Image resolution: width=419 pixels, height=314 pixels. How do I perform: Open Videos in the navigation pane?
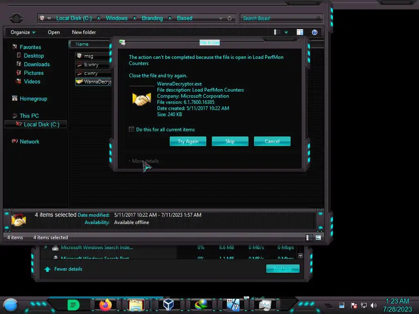[x=32, y=81]
